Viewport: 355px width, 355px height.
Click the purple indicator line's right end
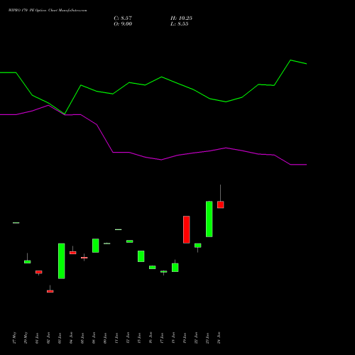[x=306, y=165]
